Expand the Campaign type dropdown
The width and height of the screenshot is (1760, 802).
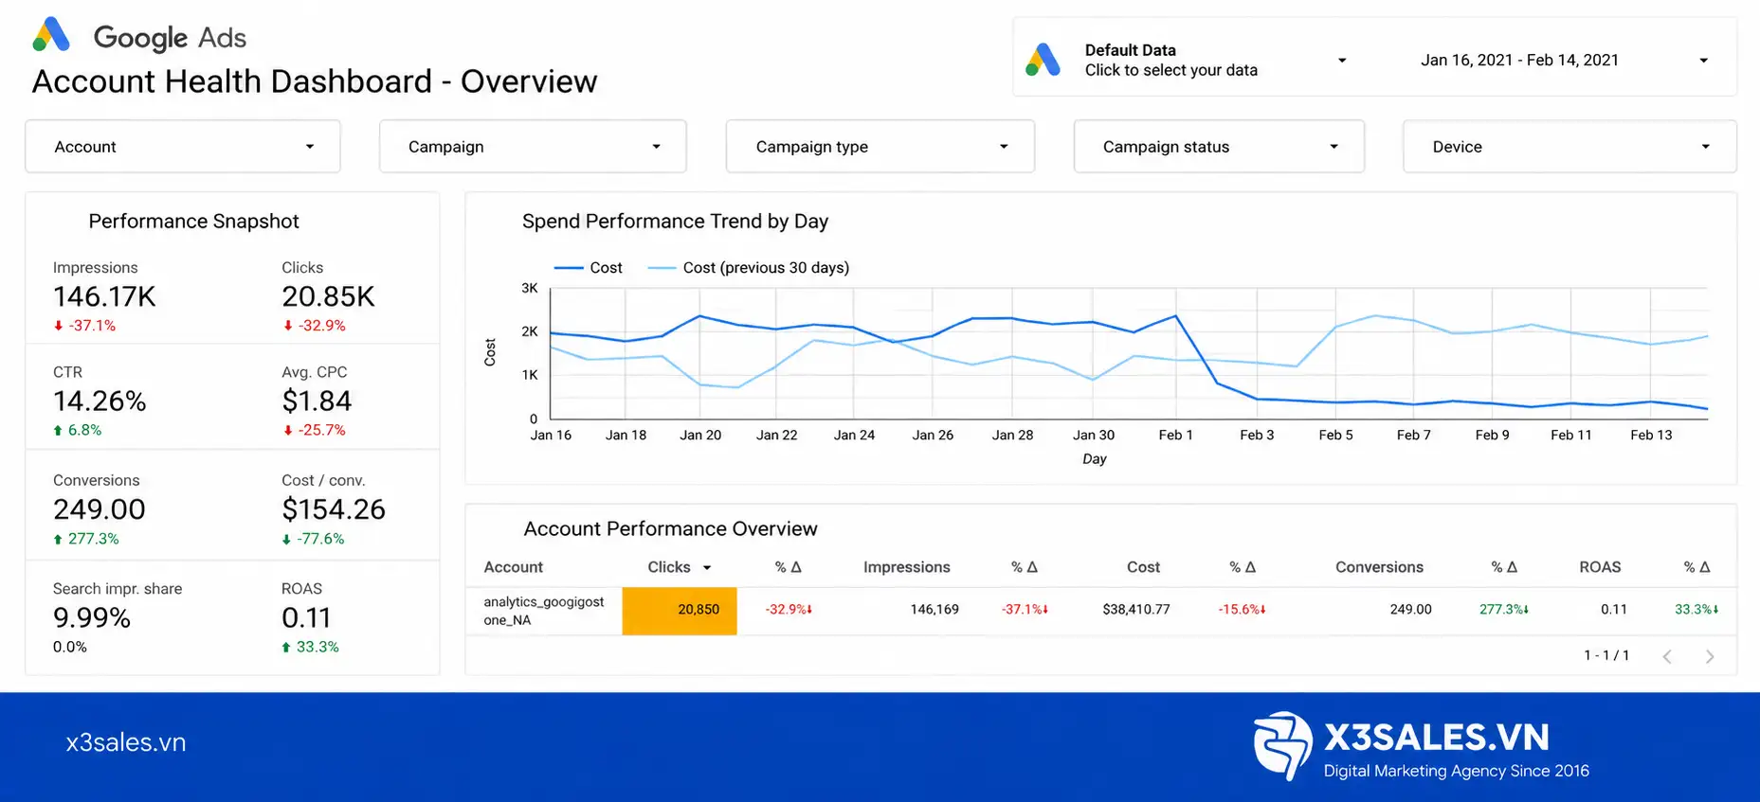(x=880, y=147)
